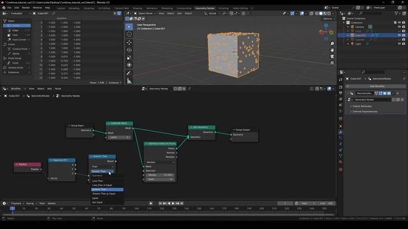Jump to the end frame in timeline
The image size is (408, 229).
pos(182,204)
